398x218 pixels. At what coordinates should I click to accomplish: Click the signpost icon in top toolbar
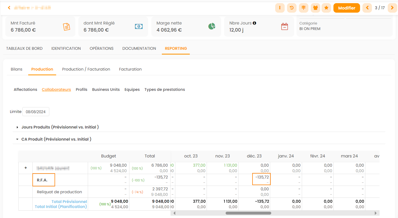point(303,8)
